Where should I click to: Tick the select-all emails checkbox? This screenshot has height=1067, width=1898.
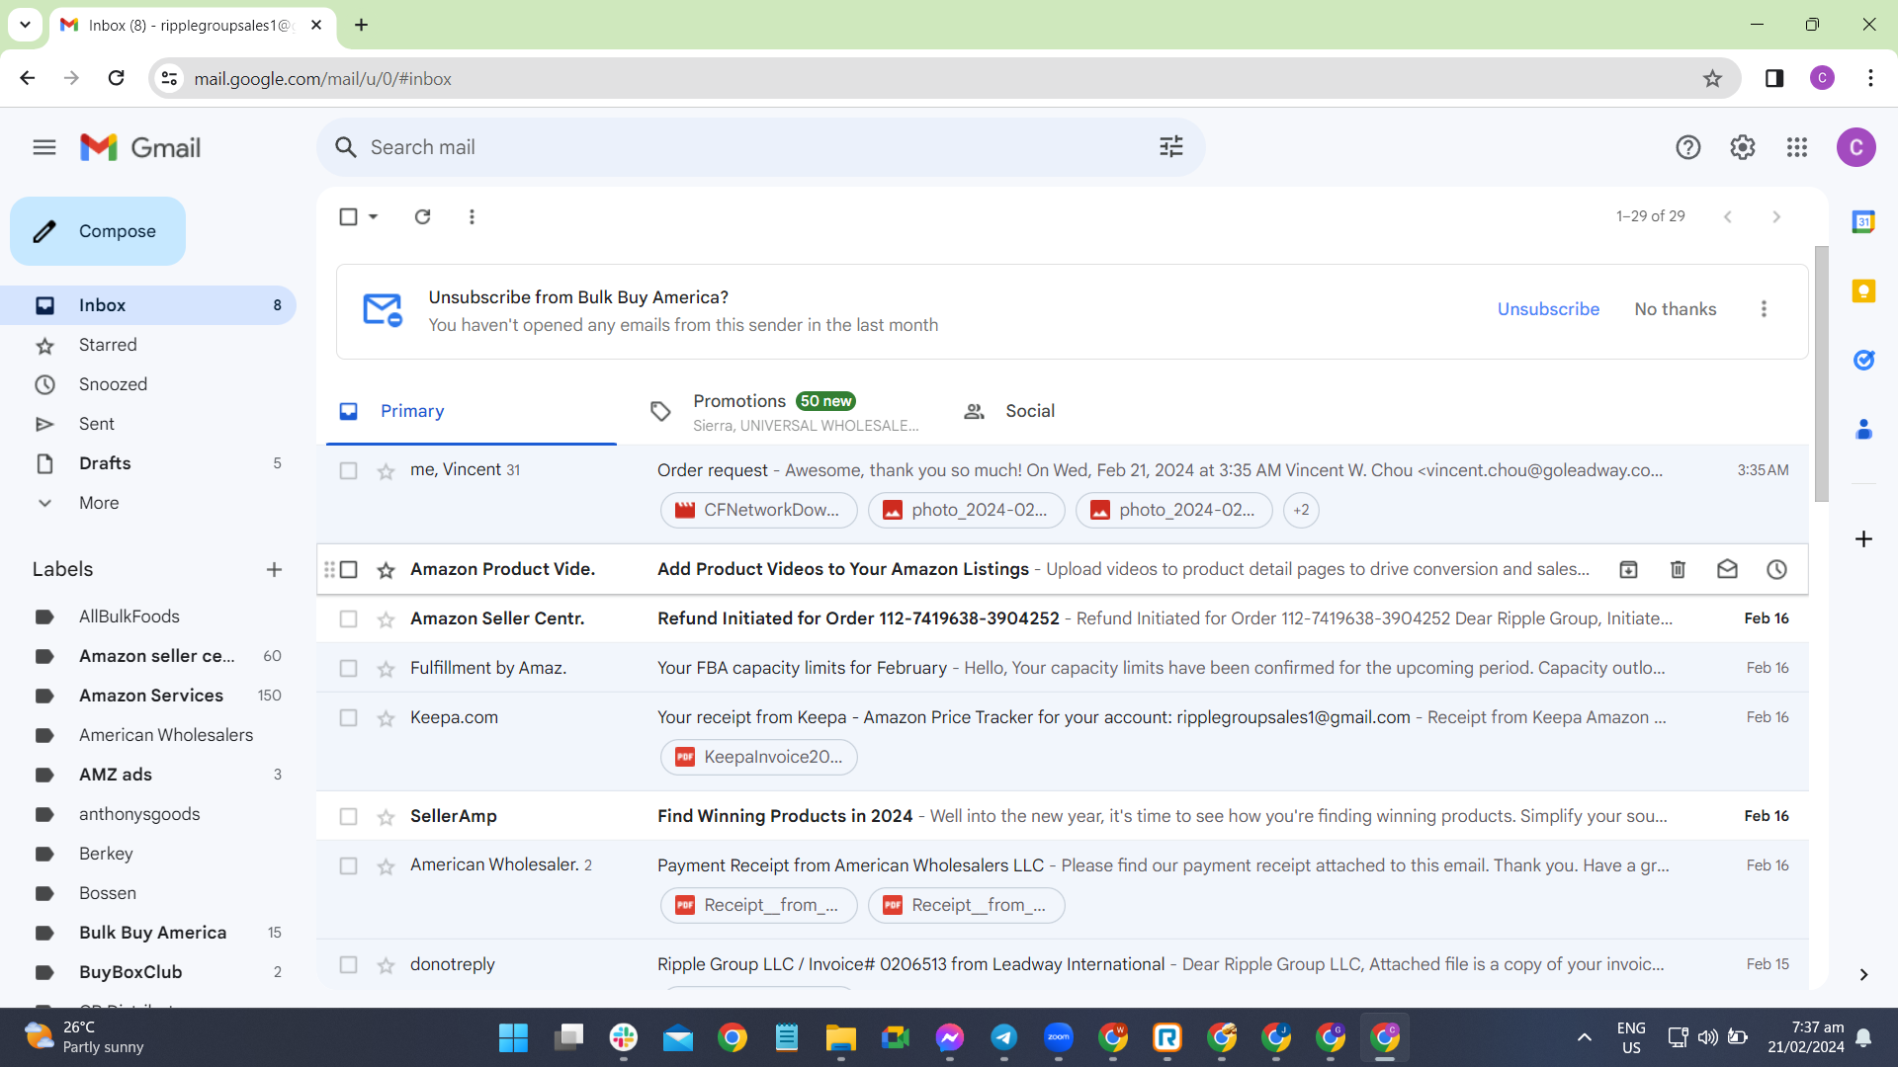(348, 216)
